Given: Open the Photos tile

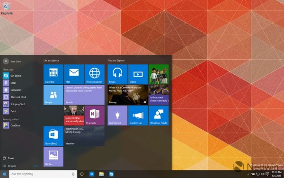Looking at the screenshot, I should click(x=53, y=157).
